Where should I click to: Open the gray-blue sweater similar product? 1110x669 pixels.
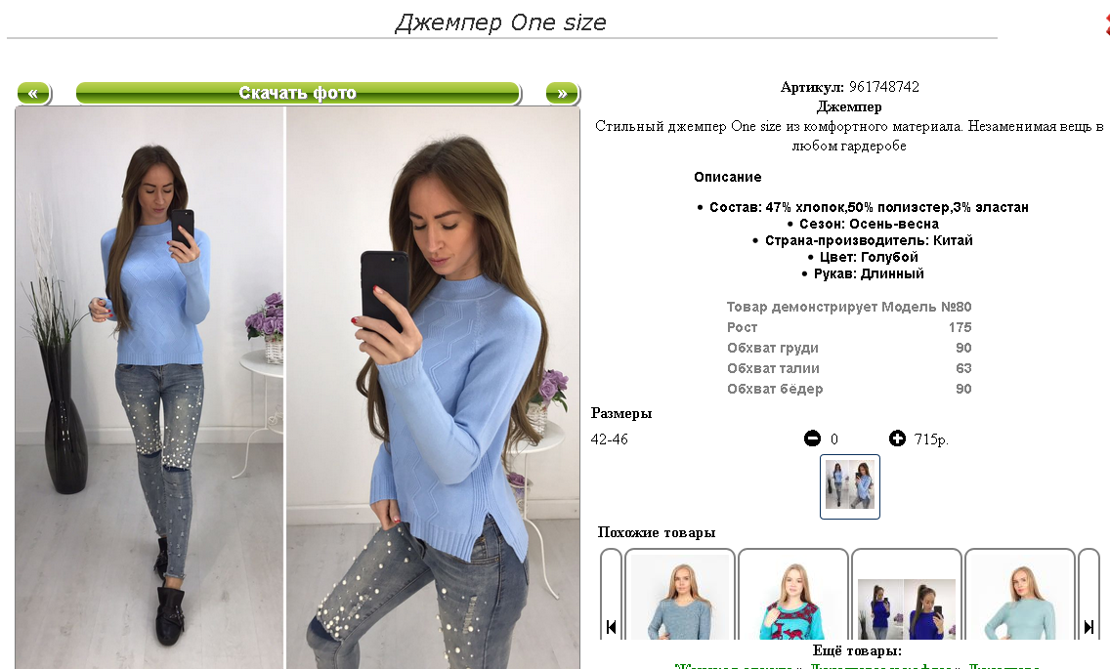[x=680, y=595]
